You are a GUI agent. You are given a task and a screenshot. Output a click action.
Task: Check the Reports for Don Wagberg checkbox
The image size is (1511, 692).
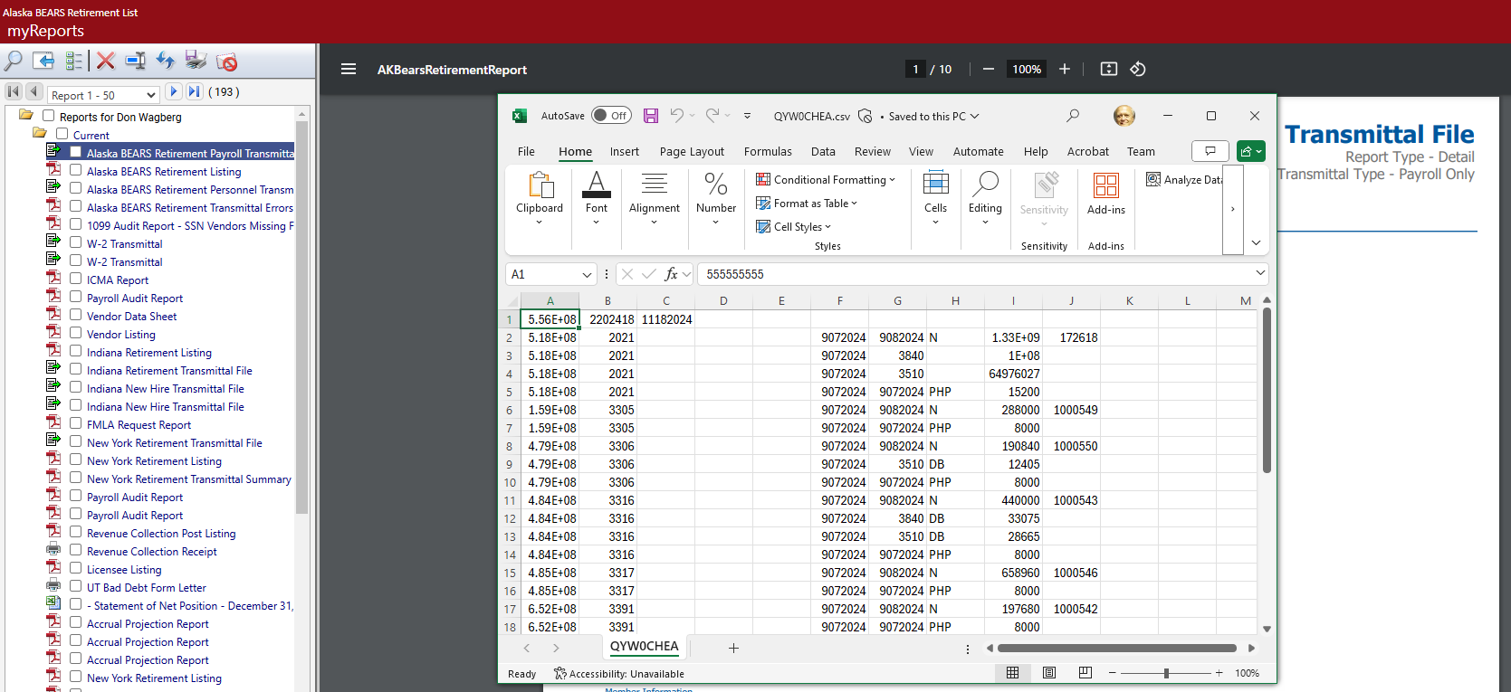(49, 116)
